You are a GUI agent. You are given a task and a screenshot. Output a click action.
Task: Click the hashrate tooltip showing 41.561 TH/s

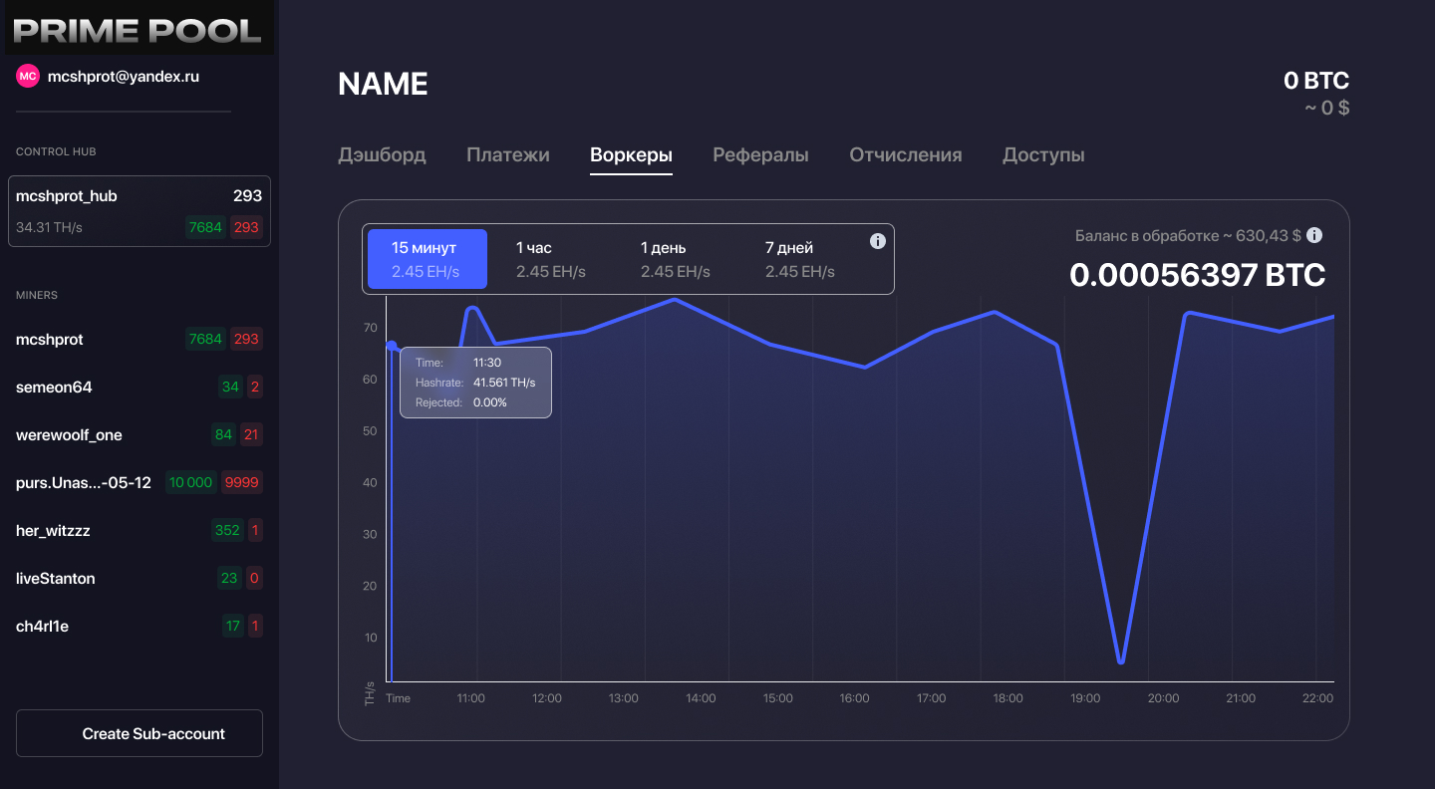475,382
